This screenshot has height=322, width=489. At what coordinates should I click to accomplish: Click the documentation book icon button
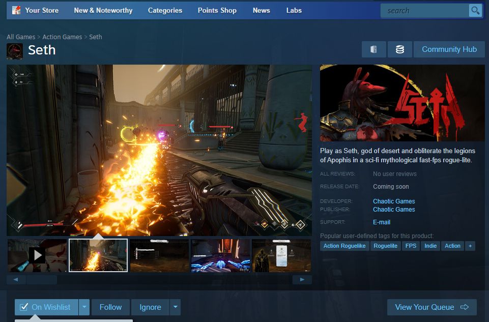(x=373, y=49)
